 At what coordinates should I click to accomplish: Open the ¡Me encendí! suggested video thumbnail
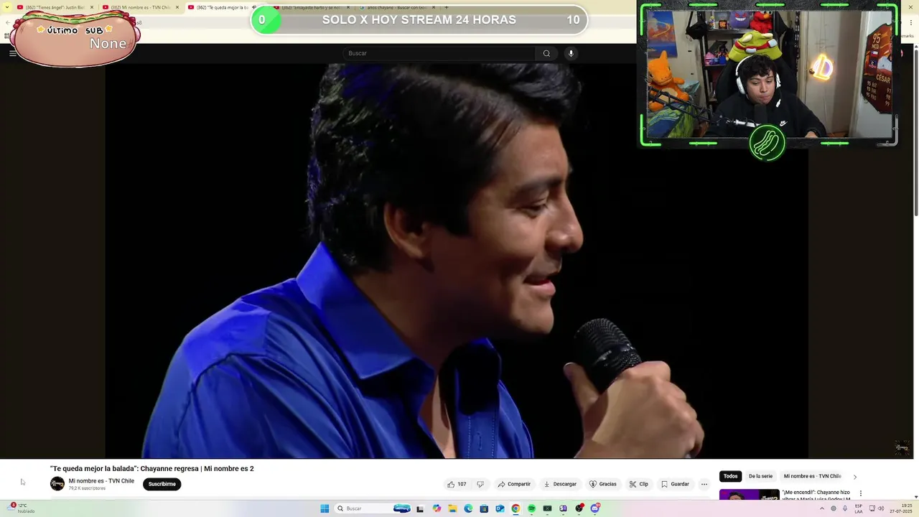749,495
